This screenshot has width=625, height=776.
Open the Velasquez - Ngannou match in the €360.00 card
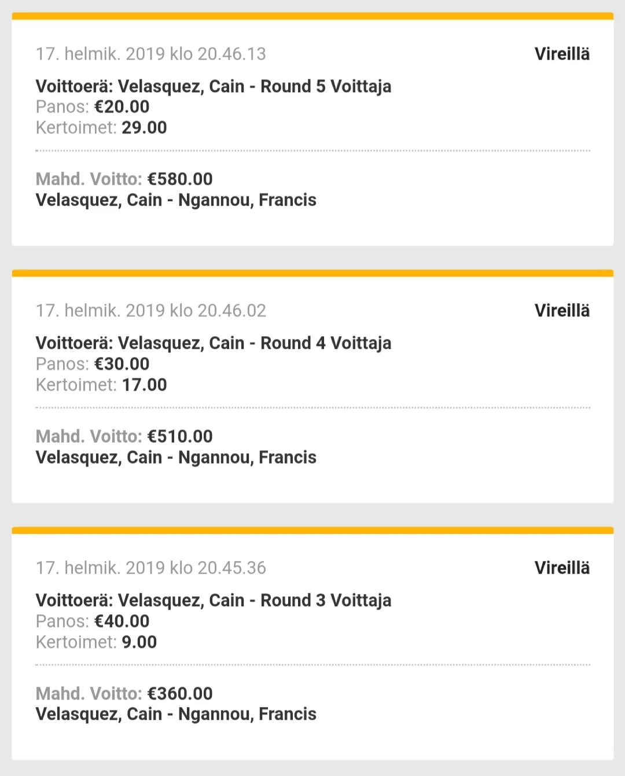[176, 714]
